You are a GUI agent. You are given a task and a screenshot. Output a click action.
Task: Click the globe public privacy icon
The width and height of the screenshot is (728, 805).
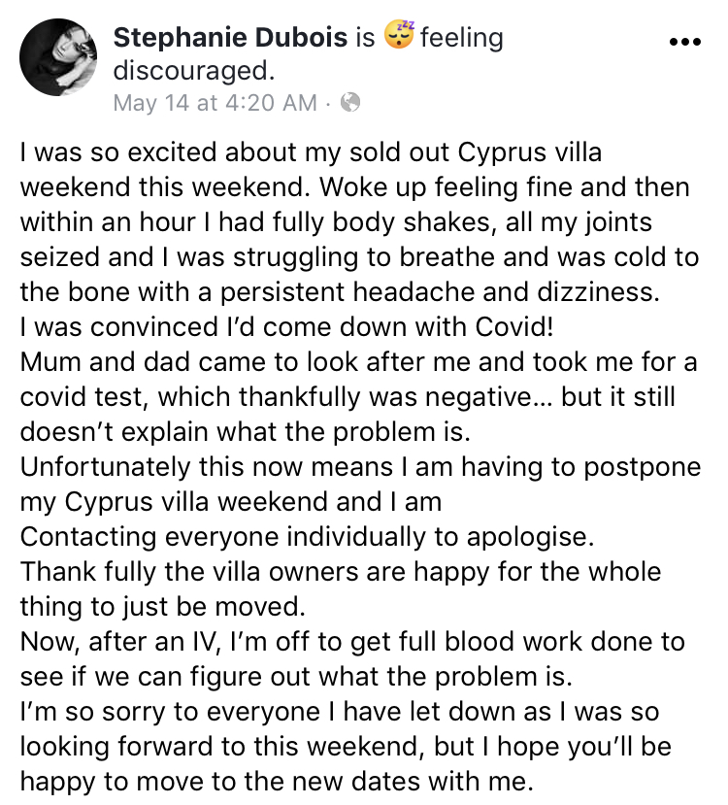[x=351, y=102]
